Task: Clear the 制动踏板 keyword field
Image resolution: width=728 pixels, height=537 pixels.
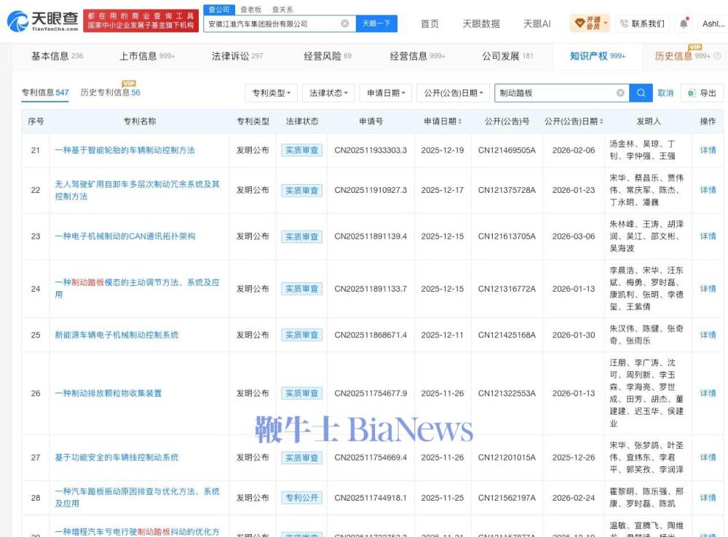Action: 620,93
